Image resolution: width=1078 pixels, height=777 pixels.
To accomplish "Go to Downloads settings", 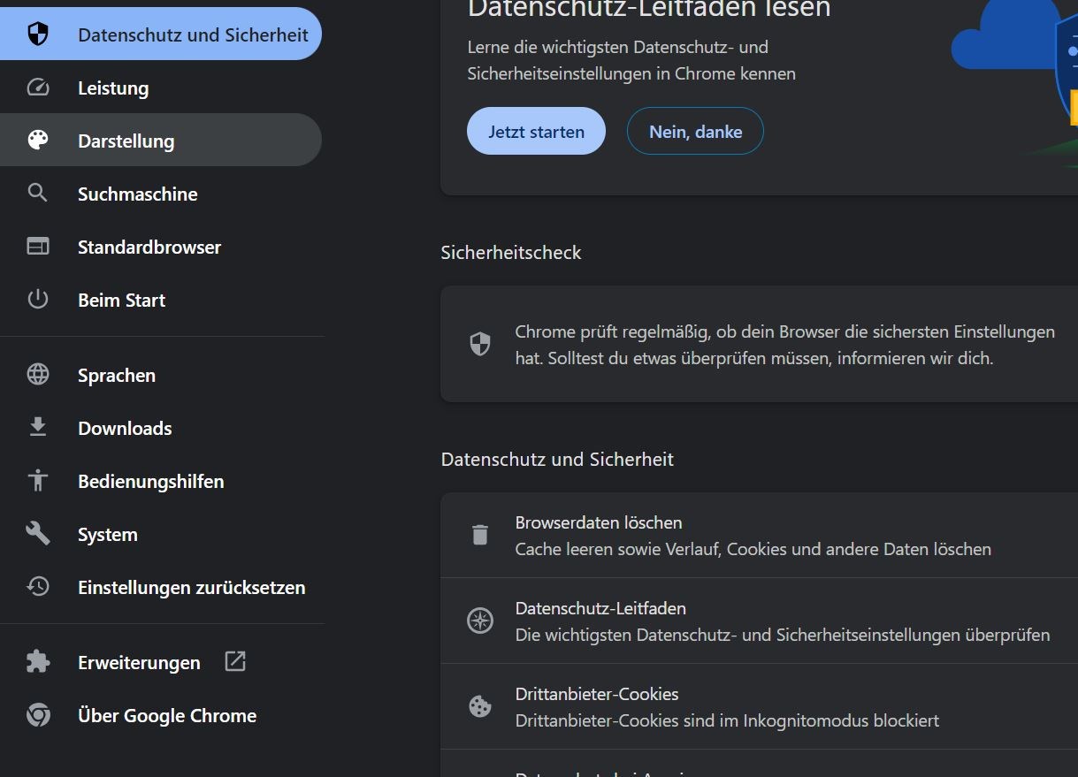I will pyautogui.click(x=161, y=428).
